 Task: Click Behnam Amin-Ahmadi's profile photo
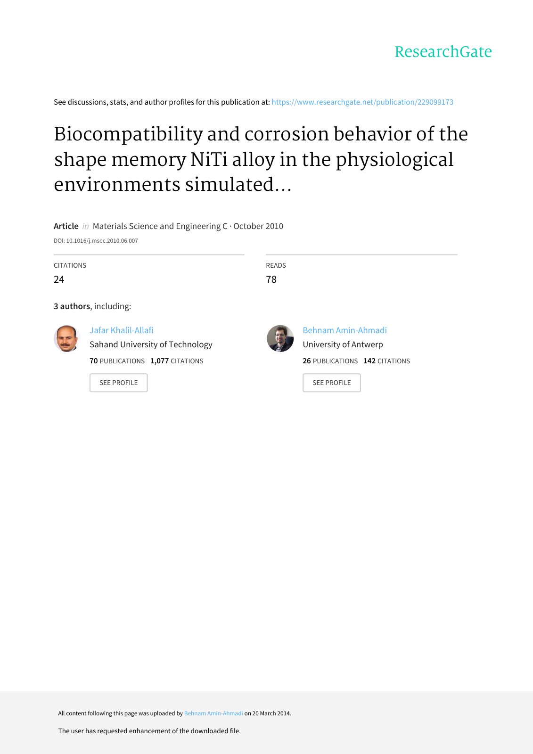(280, 338)
